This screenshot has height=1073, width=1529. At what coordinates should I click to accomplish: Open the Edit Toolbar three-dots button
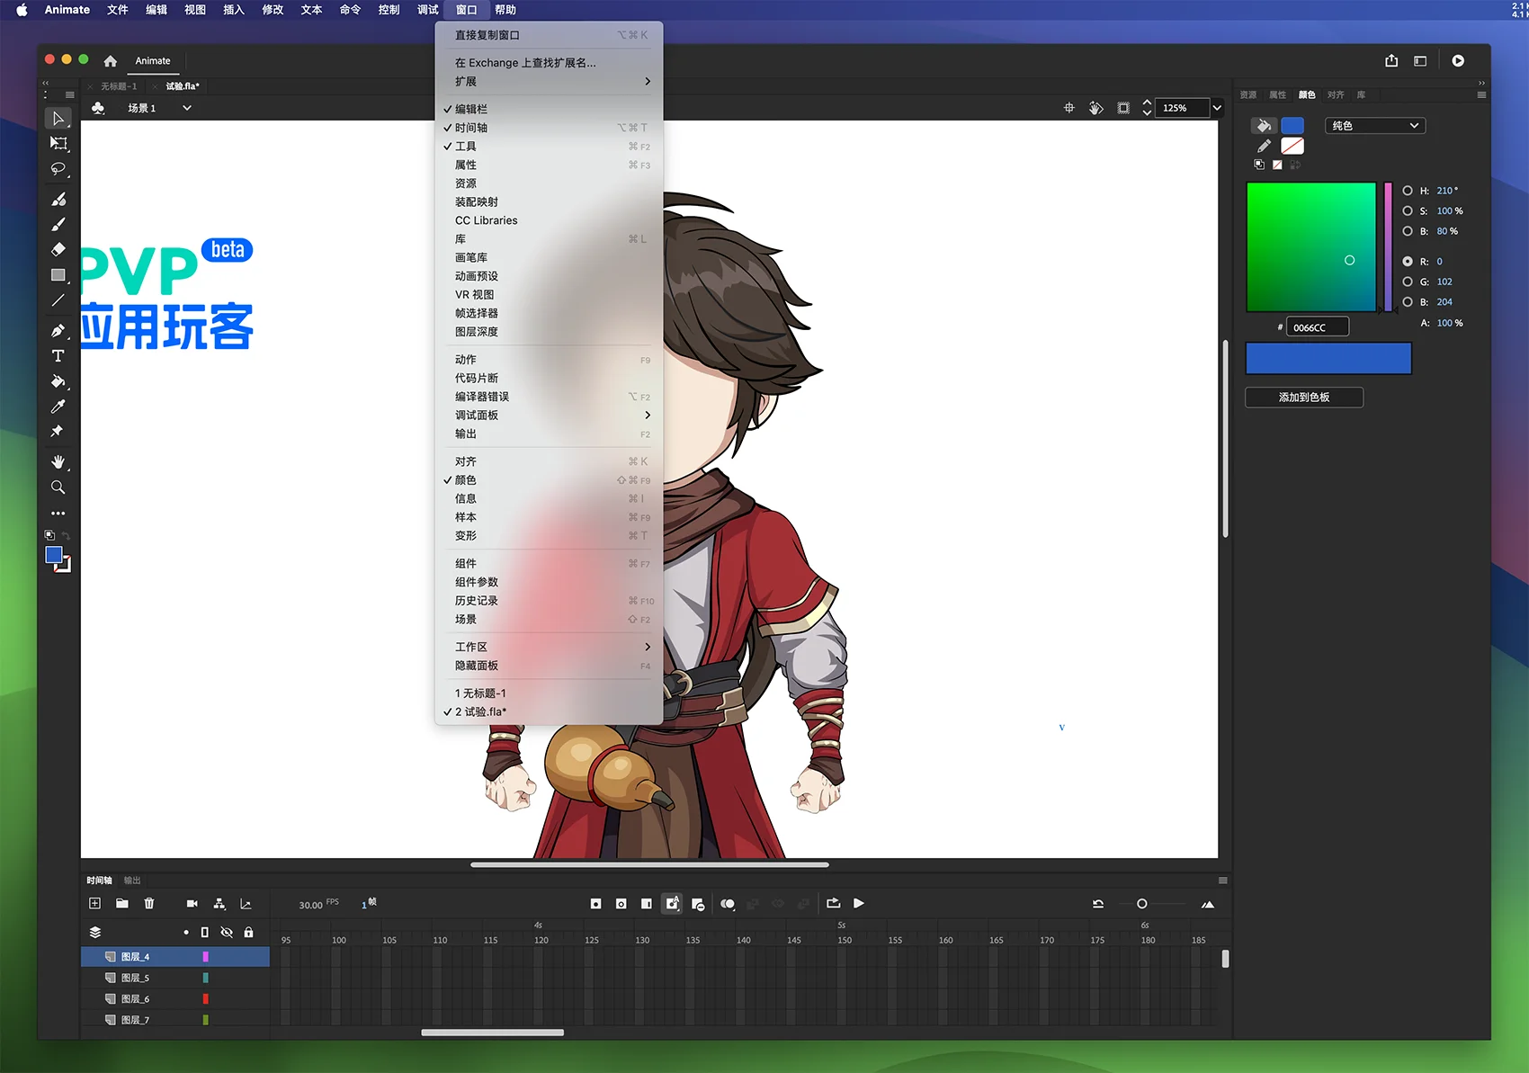click(x=58, y=513)
